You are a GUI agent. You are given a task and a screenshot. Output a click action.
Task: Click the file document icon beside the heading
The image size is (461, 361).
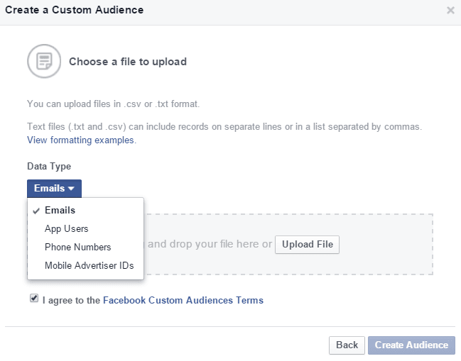(x=44, y=61)
